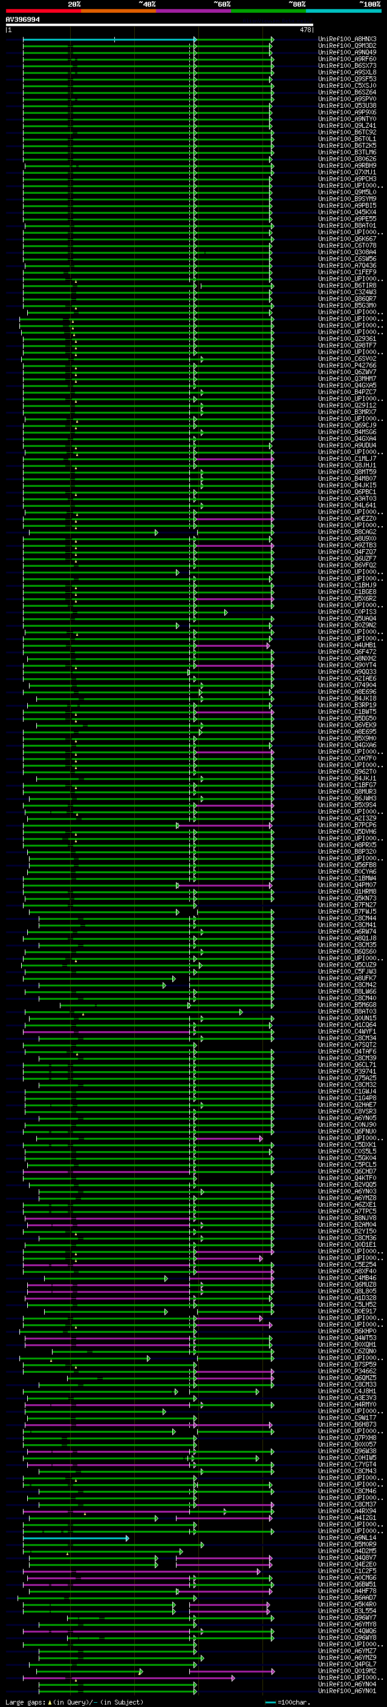The width and height of the screenshot is (387, 1707).
Task: Click hit name UniRef100_B8CAG2
Action: pos(347,532)
